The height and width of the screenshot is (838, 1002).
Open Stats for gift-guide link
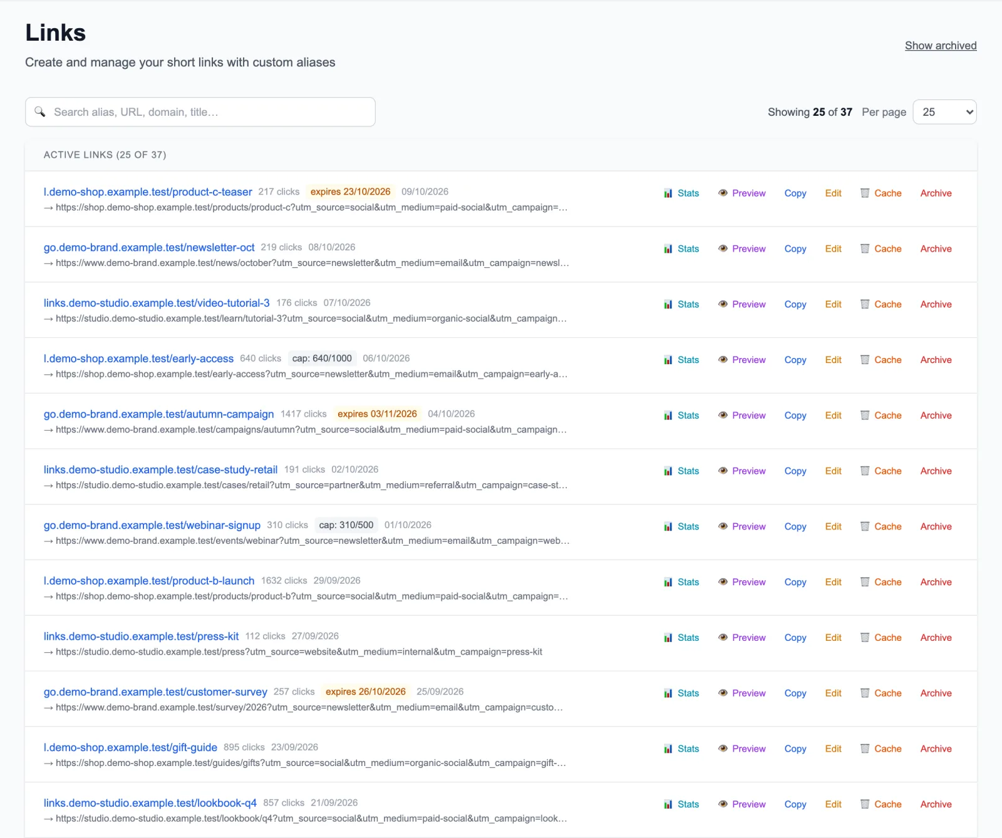[x=681, y=749]
